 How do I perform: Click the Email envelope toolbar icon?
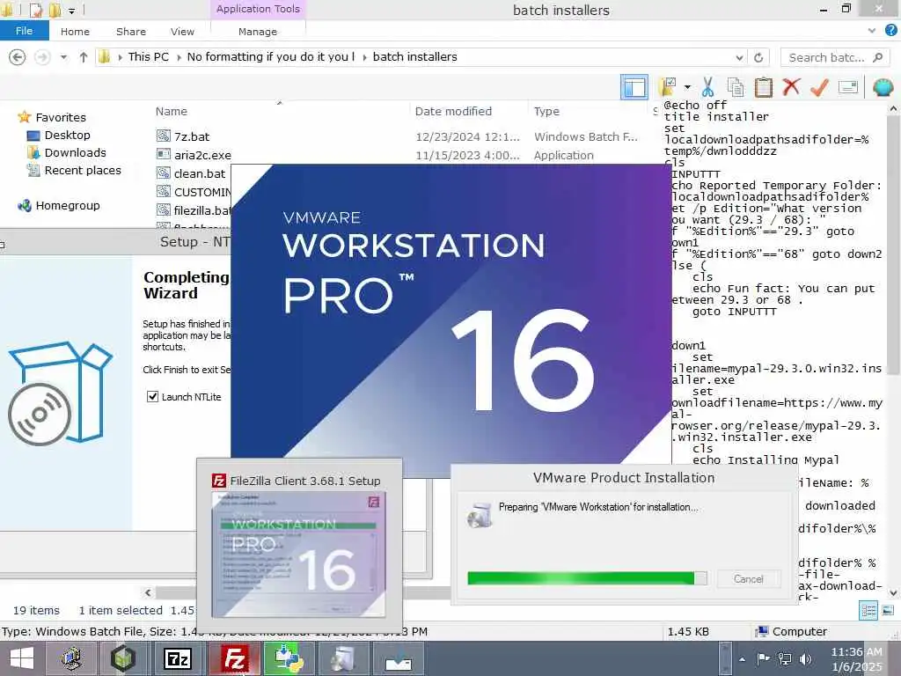(848, 87)
